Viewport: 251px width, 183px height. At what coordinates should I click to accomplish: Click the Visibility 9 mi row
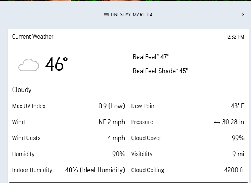coord(188,154)
